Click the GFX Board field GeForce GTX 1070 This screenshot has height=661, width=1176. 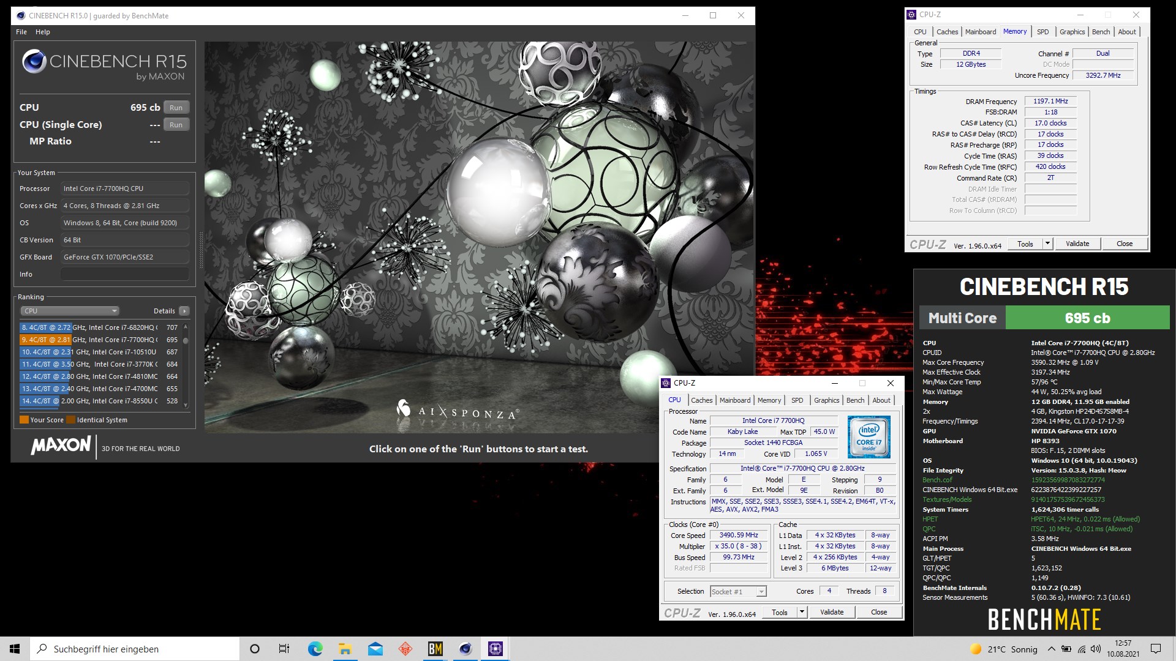[x=125, y=257]
